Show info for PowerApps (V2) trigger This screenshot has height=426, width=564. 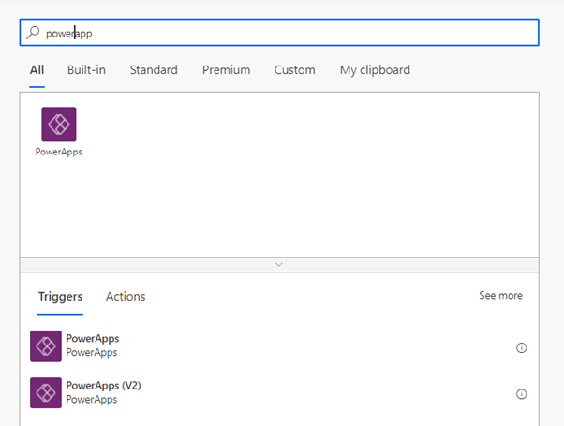coord(521,394)
